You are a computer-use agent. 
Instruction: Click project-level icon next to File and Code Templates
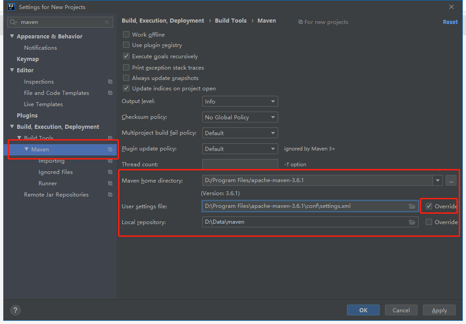pyautogui.click(x=110, y=93)
